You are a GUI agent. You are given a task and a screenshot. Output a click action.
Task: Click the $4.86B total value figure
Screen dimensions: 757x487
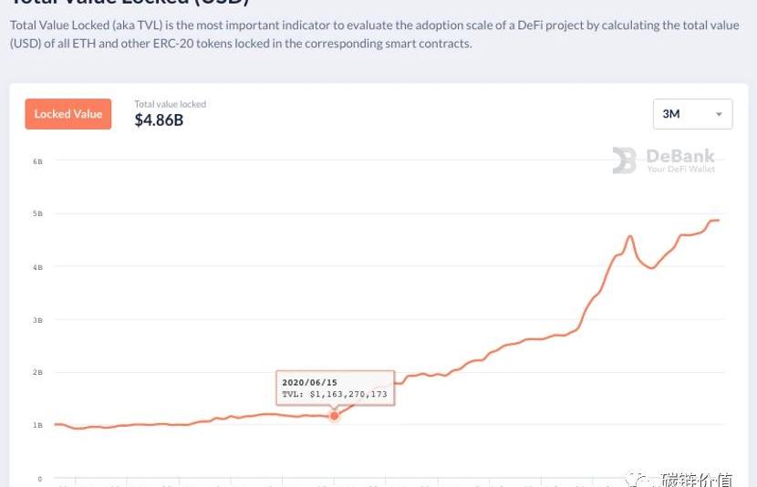(159, 120)
